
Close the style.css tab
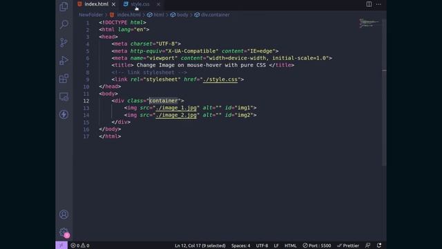pyautogui.click(x=158, y=4)
